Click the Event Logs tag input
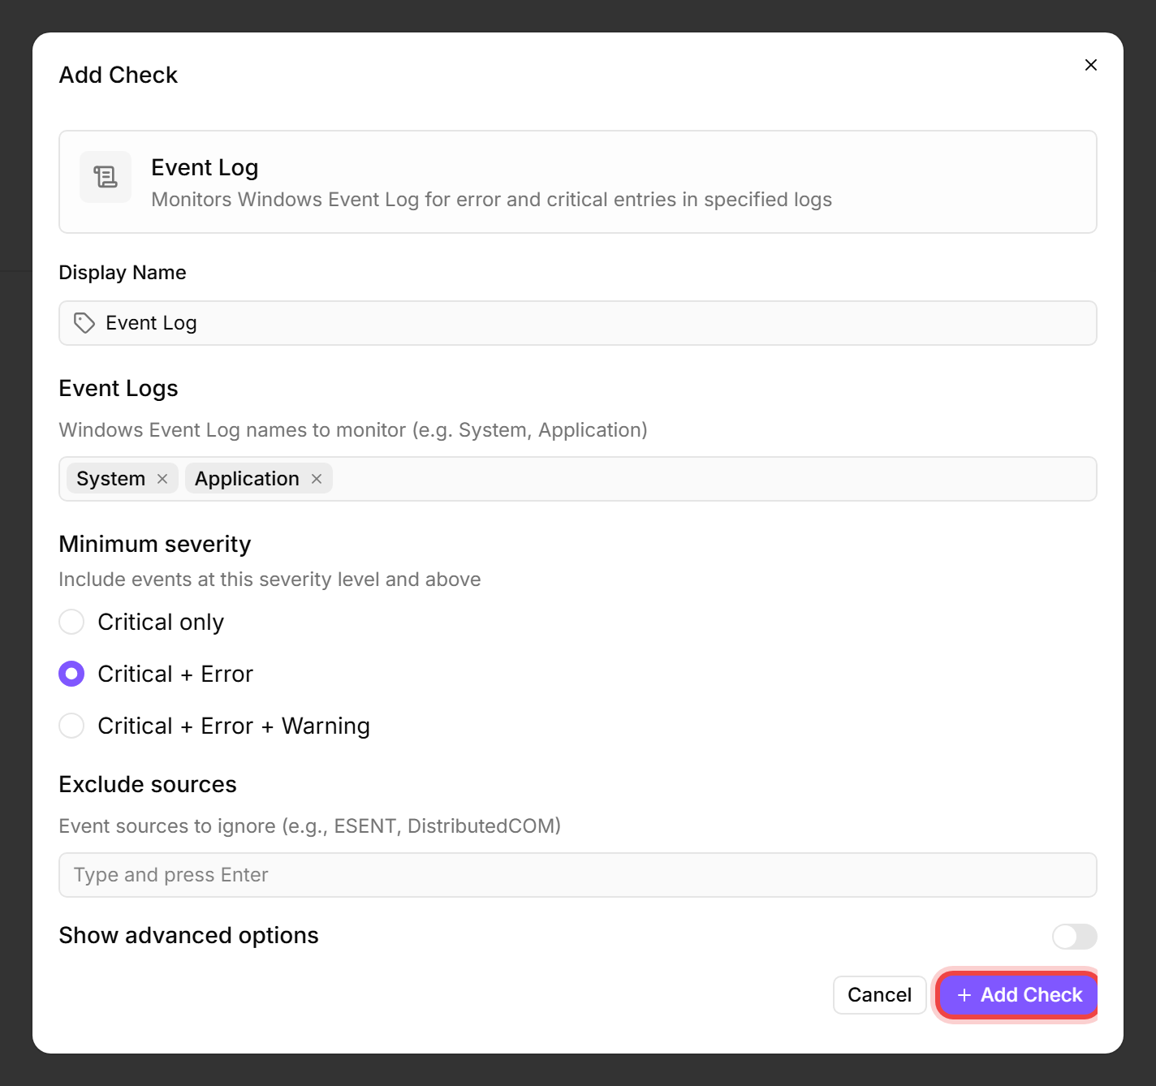1156x1086 pixels. (x=578, y=479)
